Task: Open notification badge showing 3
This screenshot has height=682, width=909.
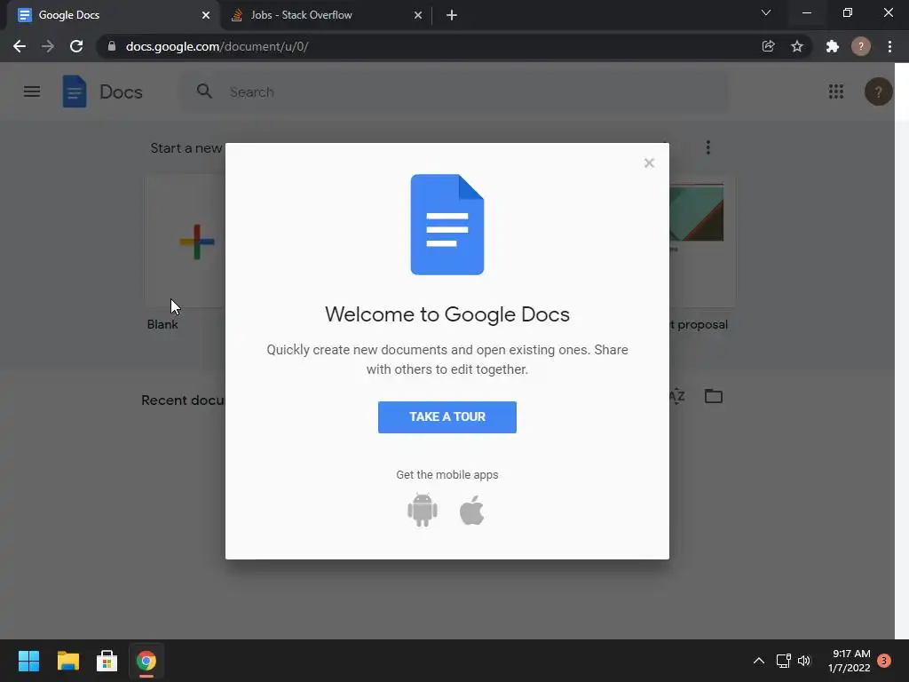Action: tap(883, 661)
